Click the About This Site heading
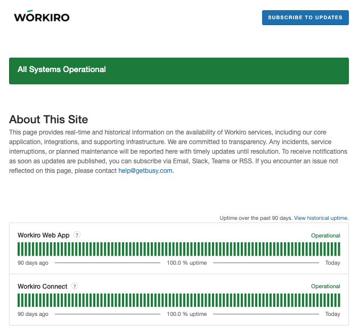359x333 pixels. click(x=48, y=120)
